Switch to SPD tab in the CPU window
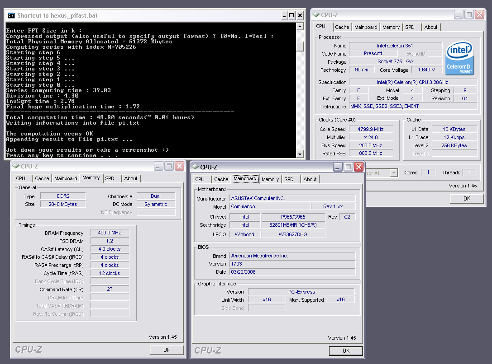 click(410, 27)
